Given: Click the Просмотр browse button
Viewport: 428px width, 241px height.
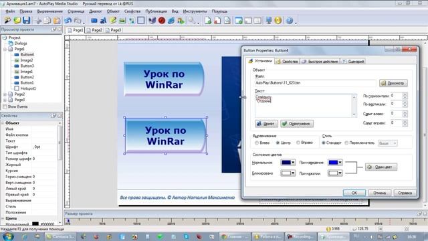Looking at the screenshot, I should [393, 83].
